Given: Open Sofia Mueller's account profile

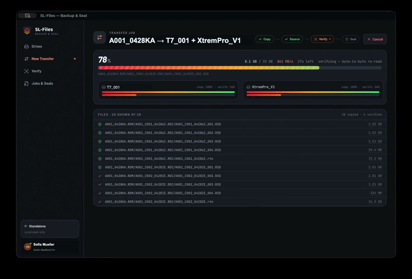Looking at the screenshot, I should (50, 247).
